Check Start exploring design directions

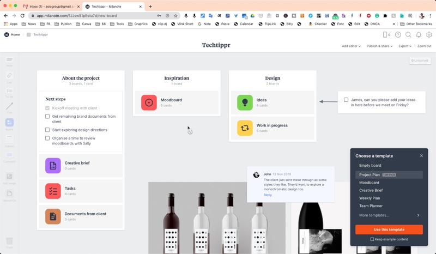click(x=47, y=130)
